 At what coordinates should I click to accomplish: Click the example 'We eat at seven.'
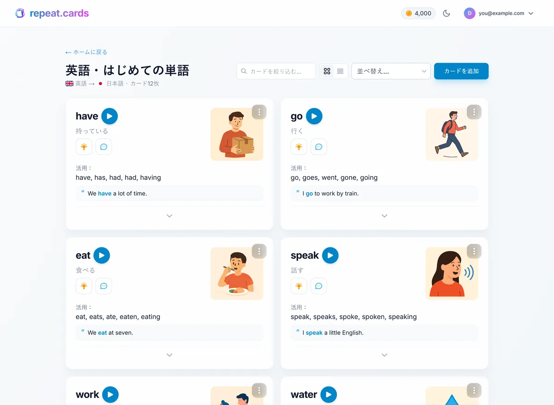pos(110,333)
